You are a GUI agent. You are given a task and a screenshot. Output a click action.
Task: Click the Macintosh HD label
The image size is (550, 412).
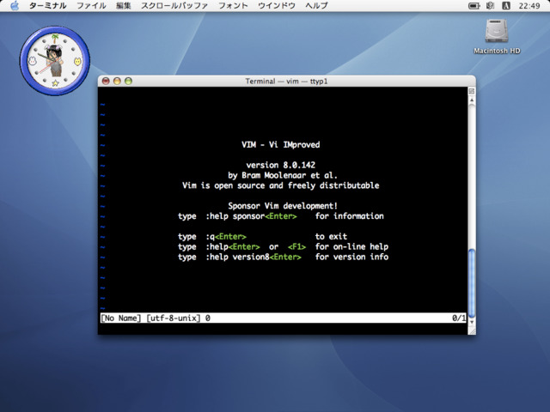497,51
